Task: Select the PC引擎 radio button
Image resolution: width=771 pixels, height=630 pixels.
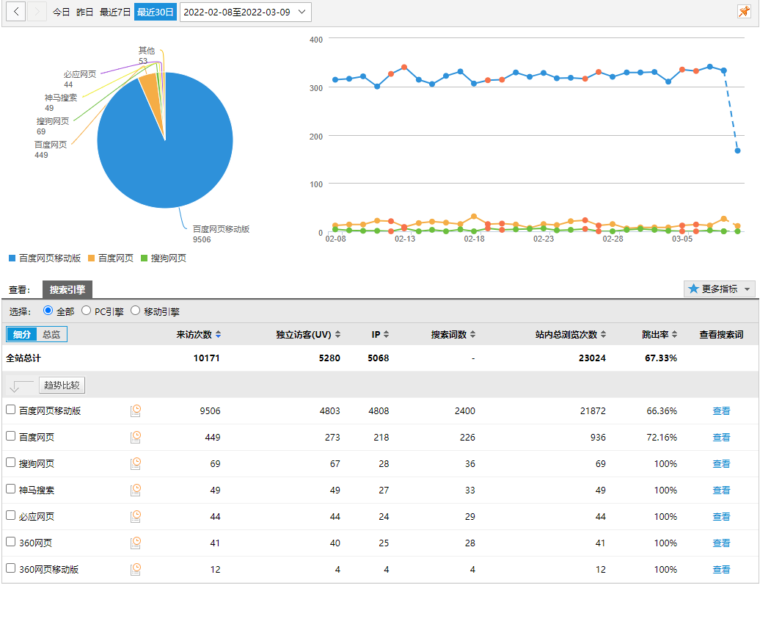Action: [87, 311]
